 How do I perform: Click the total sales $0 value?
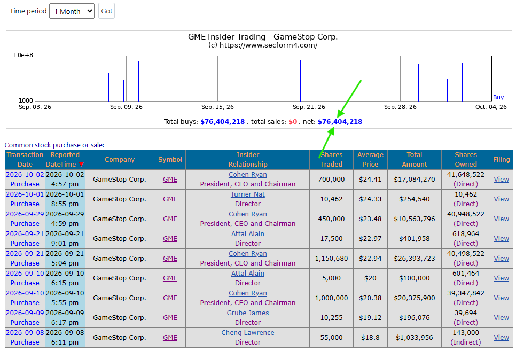tap(293, 122)
